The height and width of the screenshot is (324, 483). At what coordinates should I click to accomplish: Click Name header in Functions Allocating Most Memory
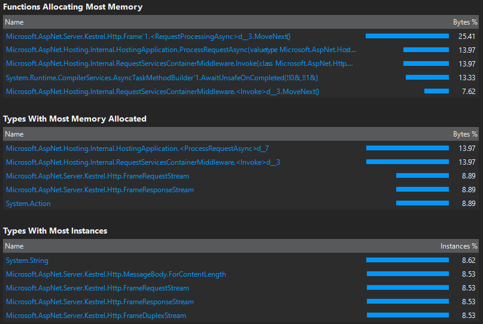pyautogui.click(x=14, y=22)
